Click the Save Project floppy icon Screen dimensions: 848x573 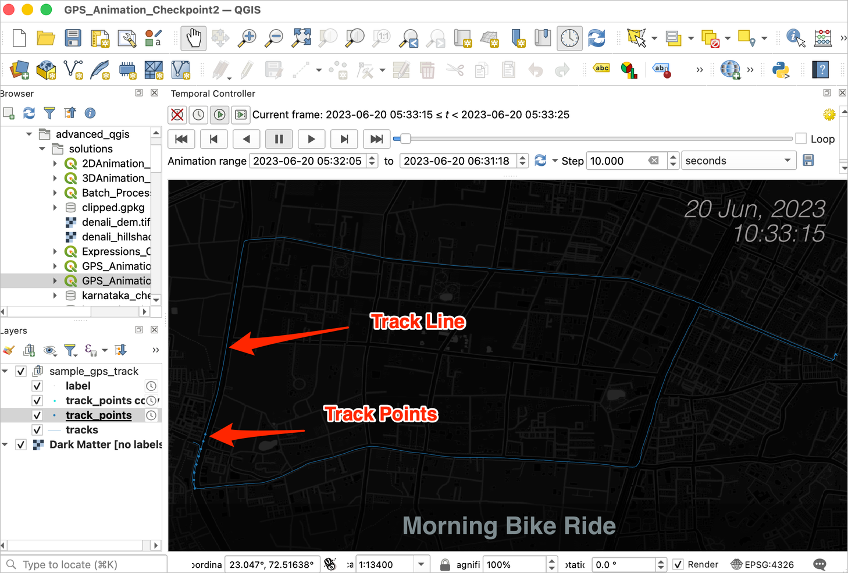73,38
